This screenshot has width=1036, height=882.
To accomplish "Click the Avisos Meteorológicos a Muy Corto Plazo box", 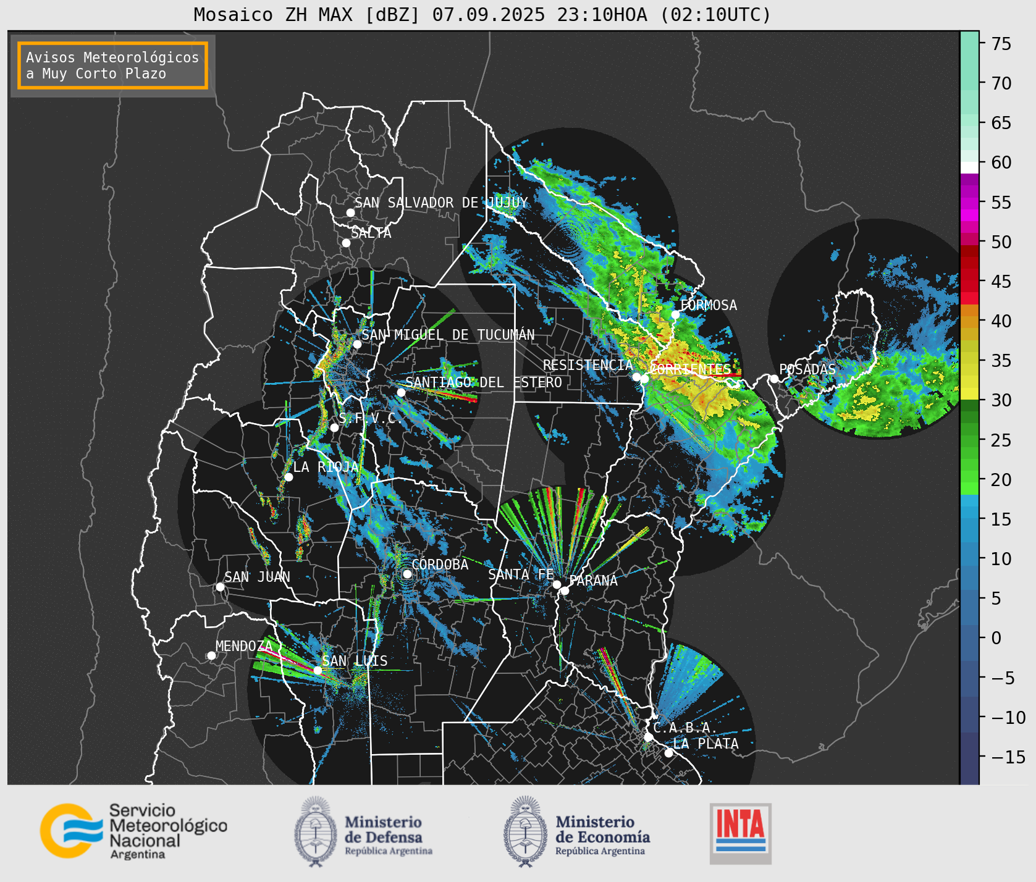I will pyautogui.click(x=112, y=65).
